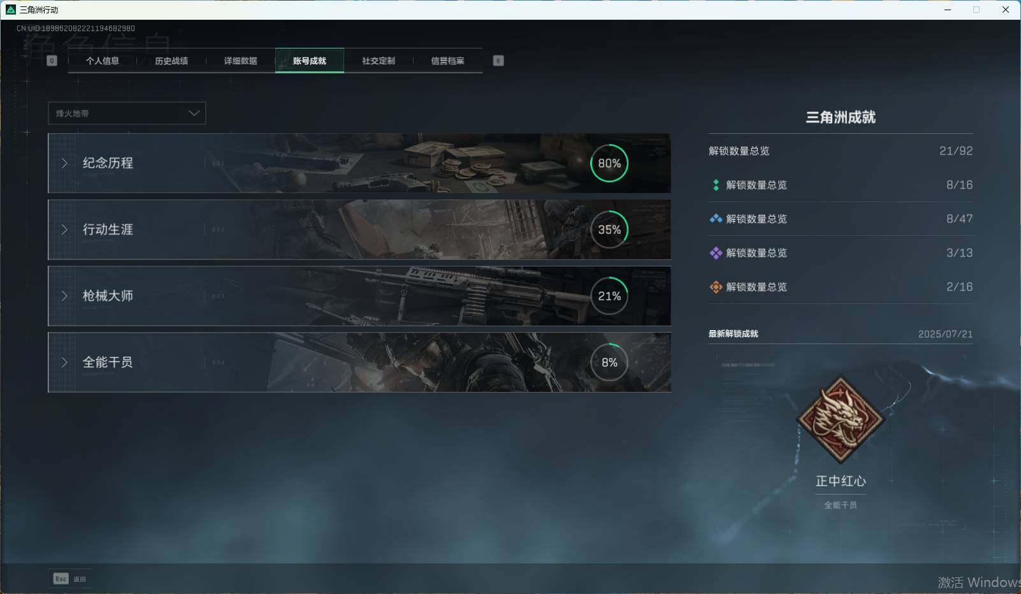Viewport: 1021px width, 594px height.
Task: Click the 最新解锁成就 label
Action: point(734,334)
